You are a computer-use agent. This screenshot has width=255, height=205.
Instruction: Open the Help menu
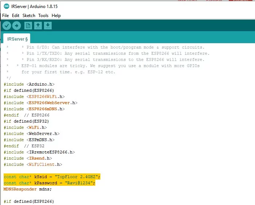tap(56, 16)
